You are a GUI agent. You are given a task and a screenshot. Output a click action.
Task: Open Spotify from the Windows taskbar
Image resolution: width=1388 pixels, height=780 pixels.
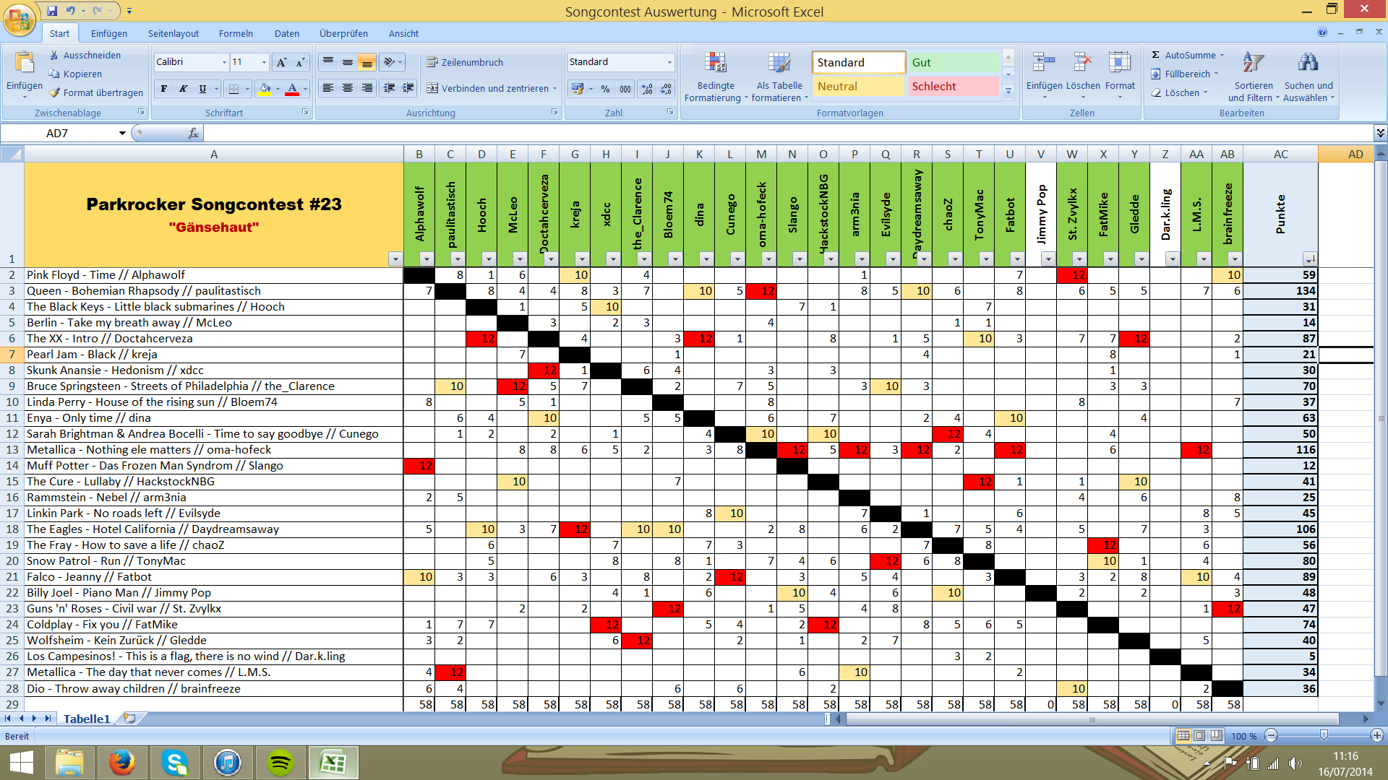[280, 763]
